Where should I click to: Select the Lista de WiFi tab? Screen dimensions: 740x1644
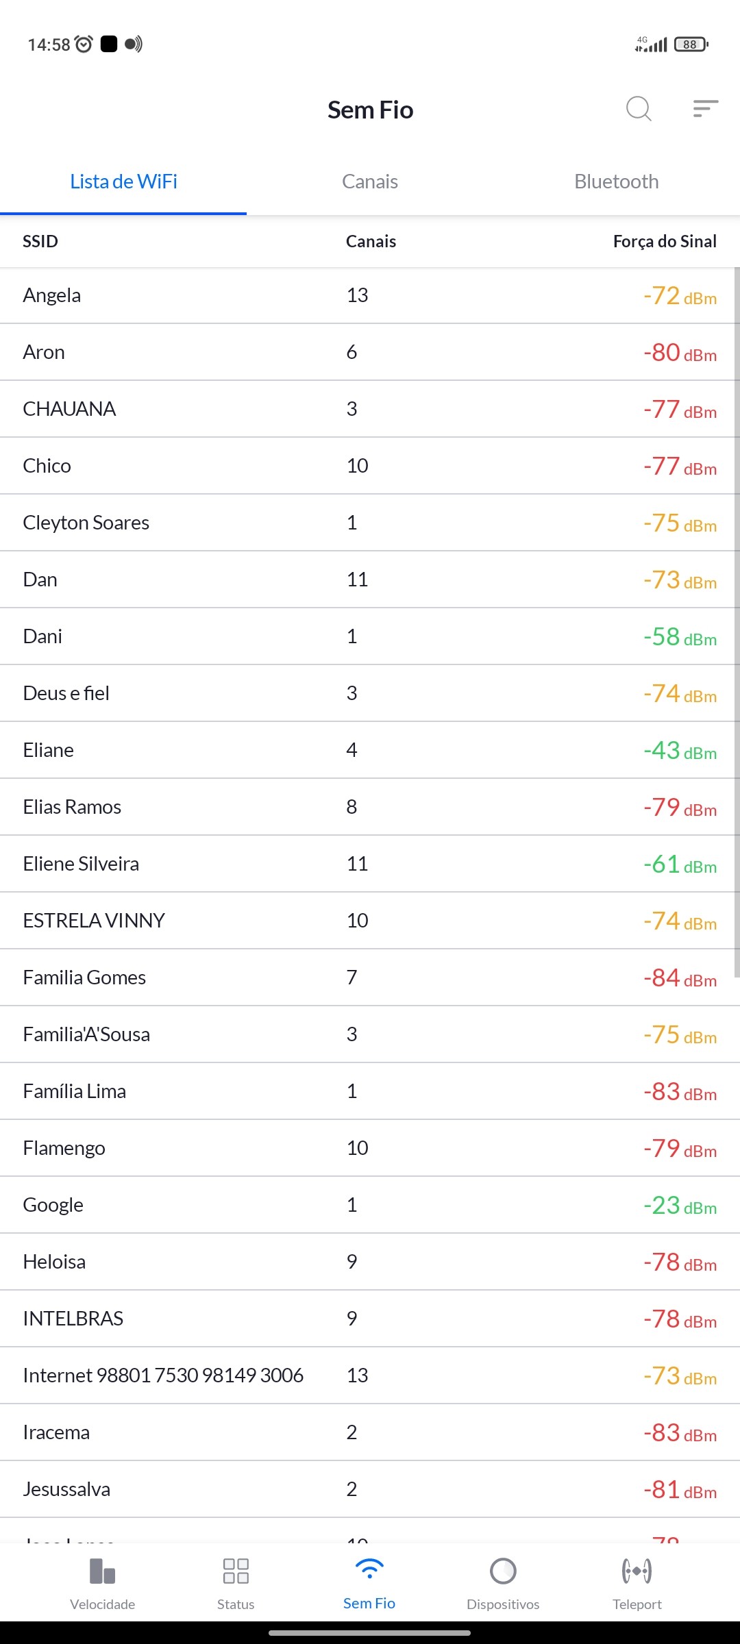tap(123, 182)
